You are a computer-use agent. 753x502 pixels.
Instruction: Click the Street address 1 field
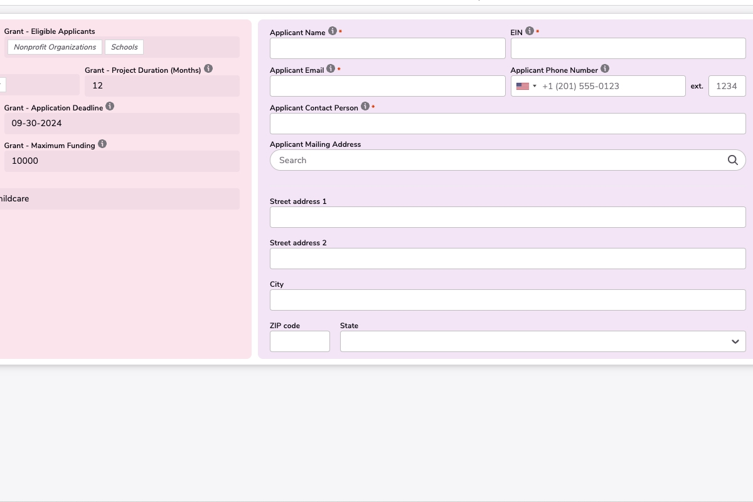click(508, 217)
